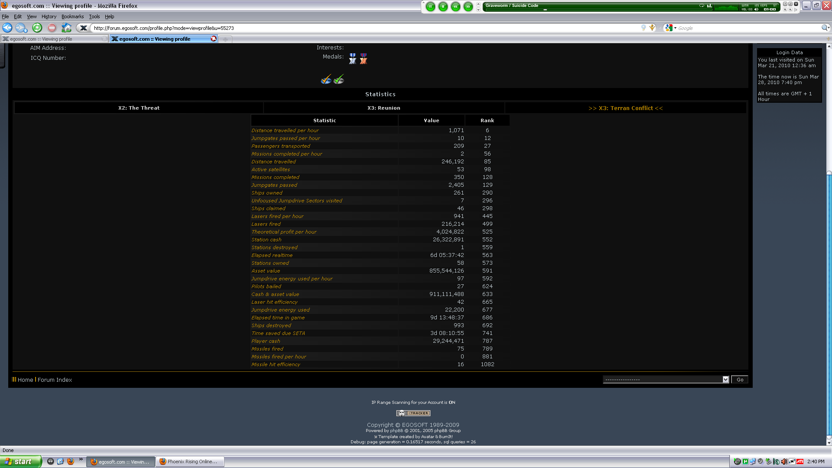Switch to X3: Reunion statistics
832x468 pixels.
(x=384, y=108)
